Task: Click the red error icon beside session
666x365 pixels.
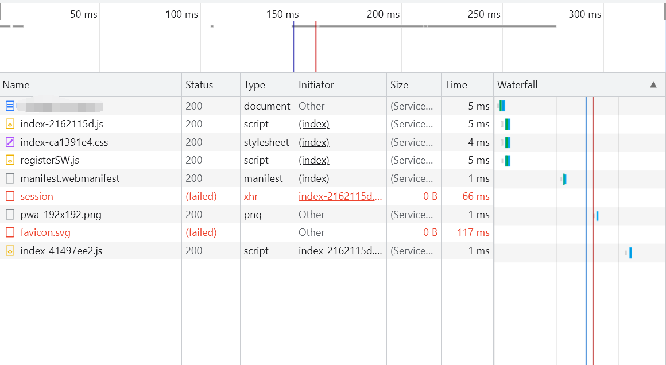Action: click(10, 196)
